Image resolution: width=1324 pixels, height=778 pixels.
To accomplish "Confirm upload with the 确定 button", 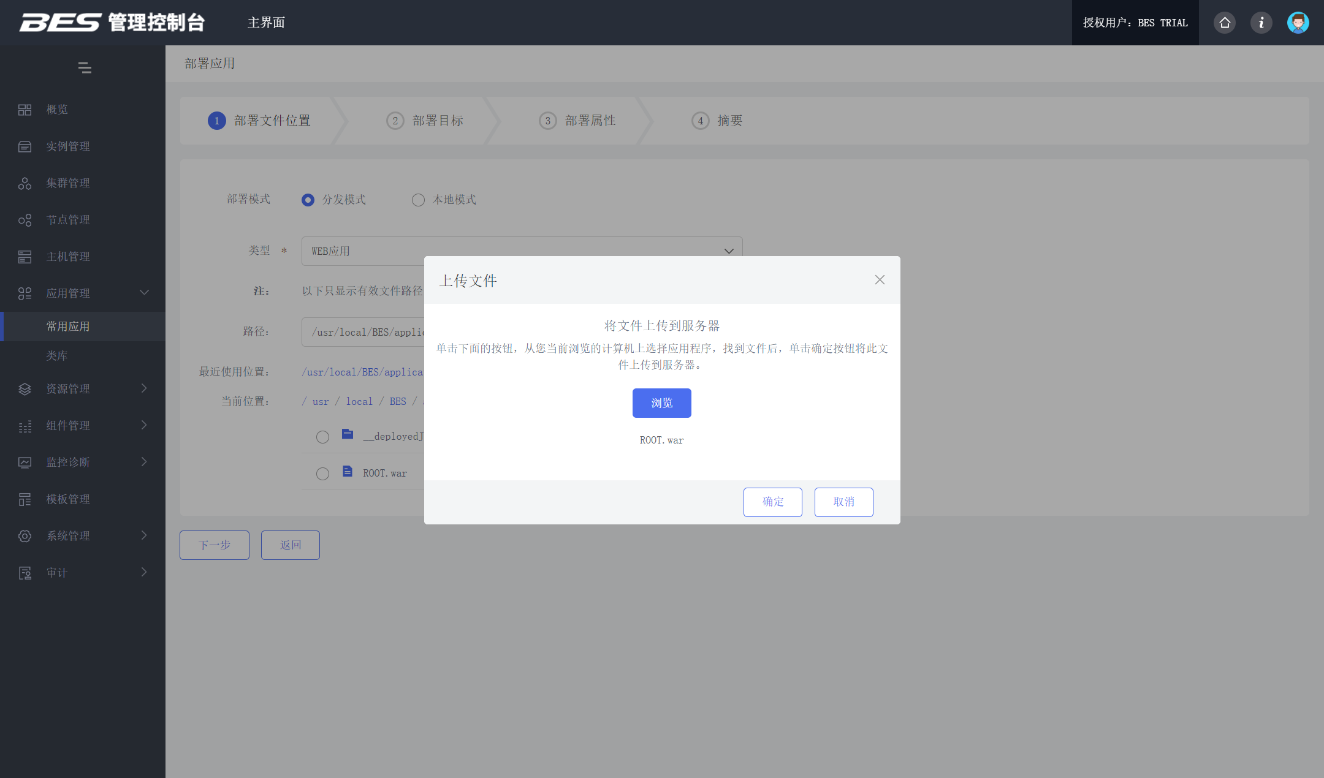I will pos(772,502).
